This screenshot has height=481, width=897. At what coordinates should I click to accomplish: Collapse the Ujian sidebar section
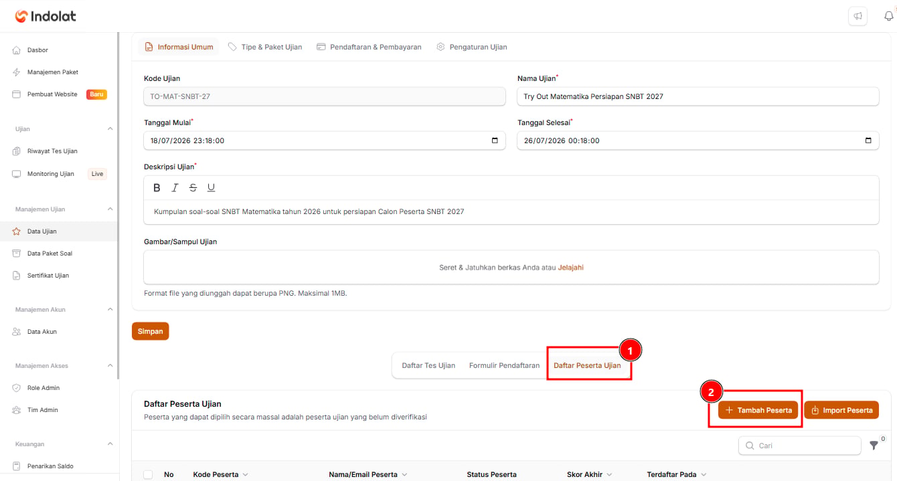pyautogui.click(x=110, y=128)
